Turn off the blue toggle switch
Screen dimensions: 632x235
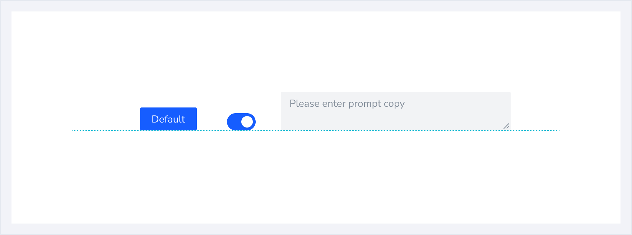[241, 122]
